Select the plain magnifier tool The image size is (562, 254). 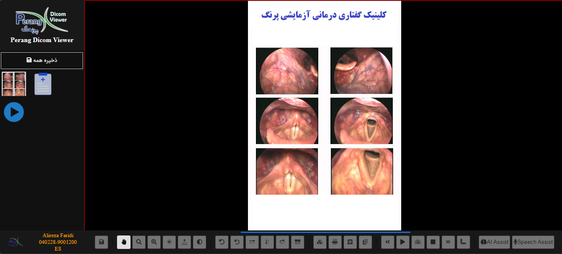pyautogui.click(x=139, y=242)
